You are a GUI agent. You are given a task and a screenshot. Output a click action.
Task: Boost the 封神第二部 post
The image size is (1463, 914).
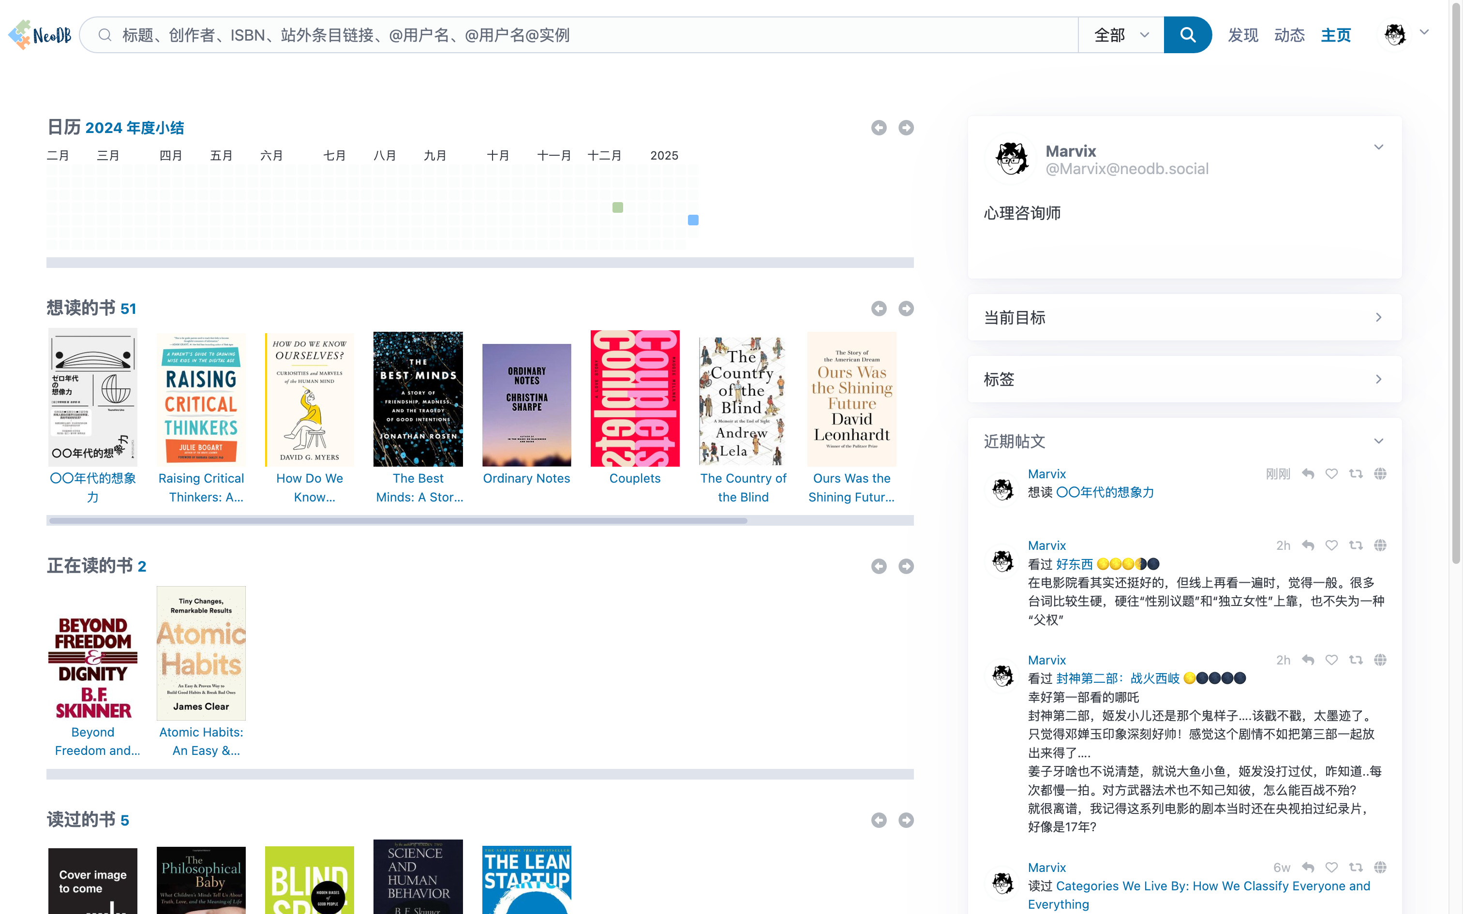1356,660
